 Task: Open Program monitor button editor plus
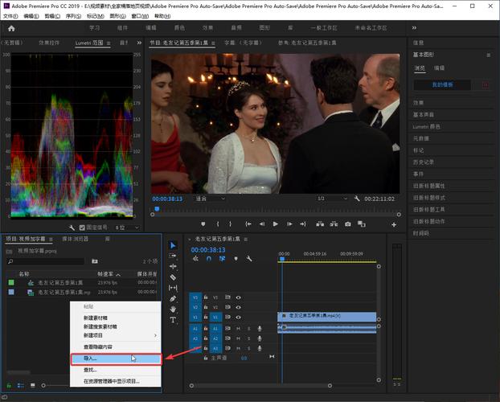tap(394, 224)
